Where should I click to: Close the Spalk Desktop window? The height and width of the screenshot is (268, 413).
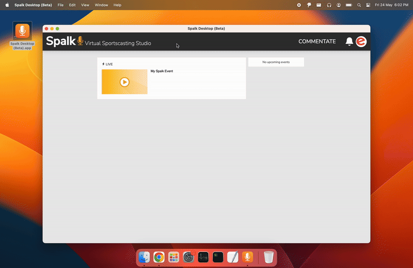(x=46, y=29)
